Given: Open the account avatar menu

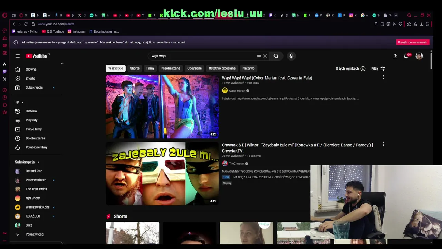Looking at the screenshot, I should (x=419, y=56).
